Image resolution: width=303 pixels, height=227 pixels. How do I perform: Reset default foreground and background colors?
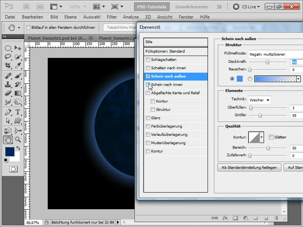(6, 160)
